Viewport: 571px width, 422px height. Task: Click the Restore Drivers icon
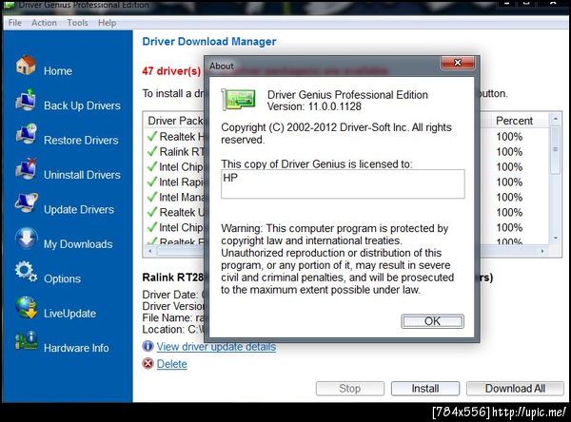[x=27, y=134]
